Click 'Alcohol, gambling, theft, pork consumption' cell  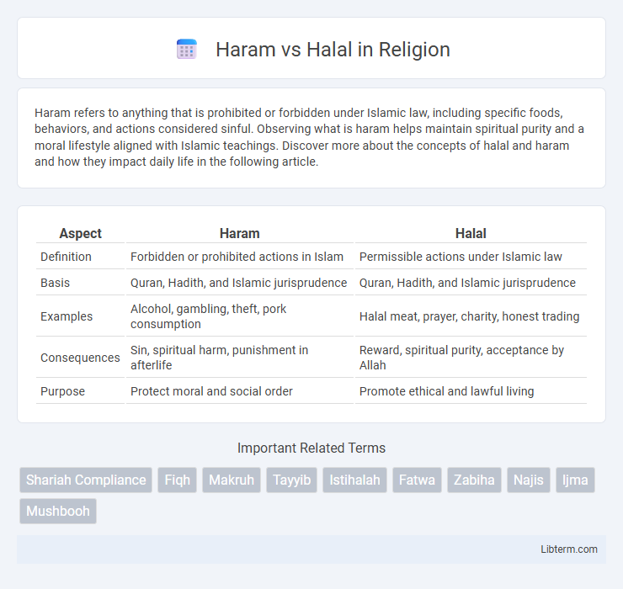click(x=240, y=316)
